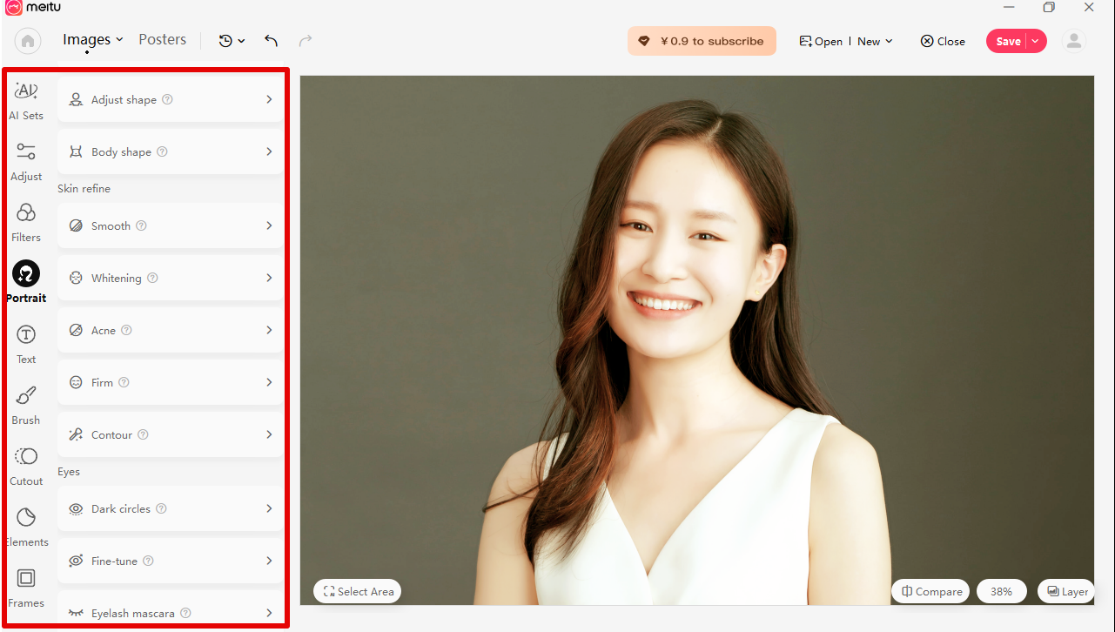Undo the last edit

click(x=272, y=41)
